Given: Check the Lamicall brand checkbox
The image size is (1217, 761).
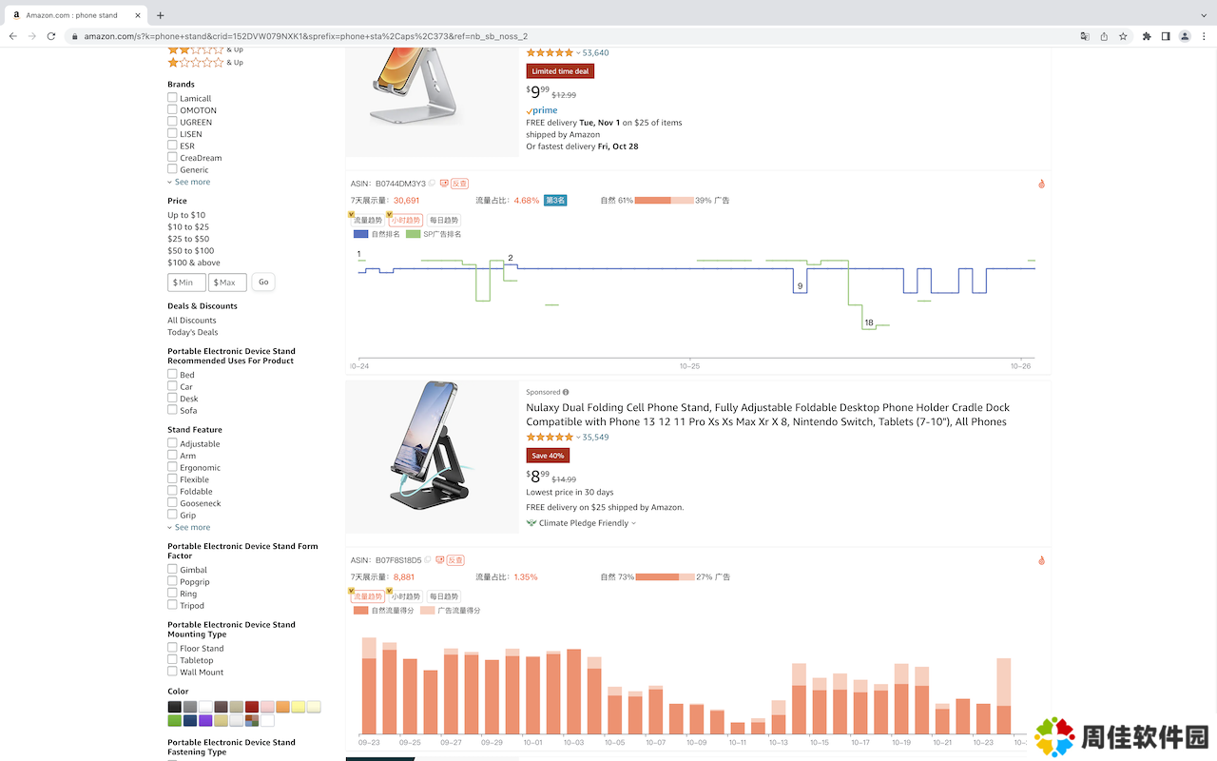Looking at the screenshot, I should pos(172,98).
